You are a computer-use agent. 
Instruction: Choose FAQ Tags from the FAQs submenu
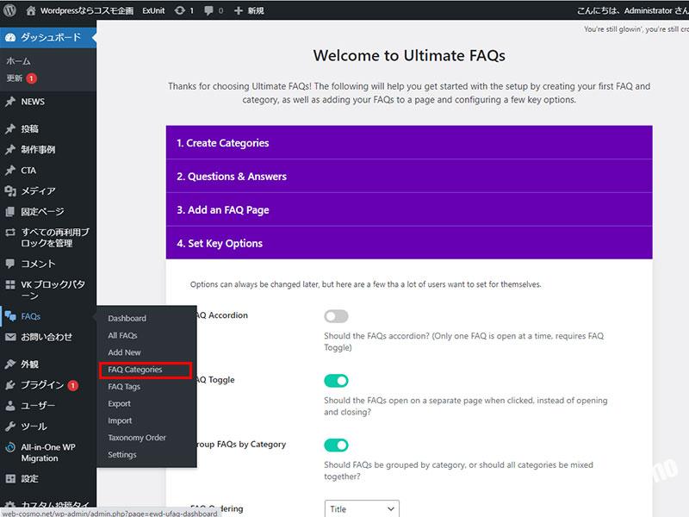click(x=124, y=387)
